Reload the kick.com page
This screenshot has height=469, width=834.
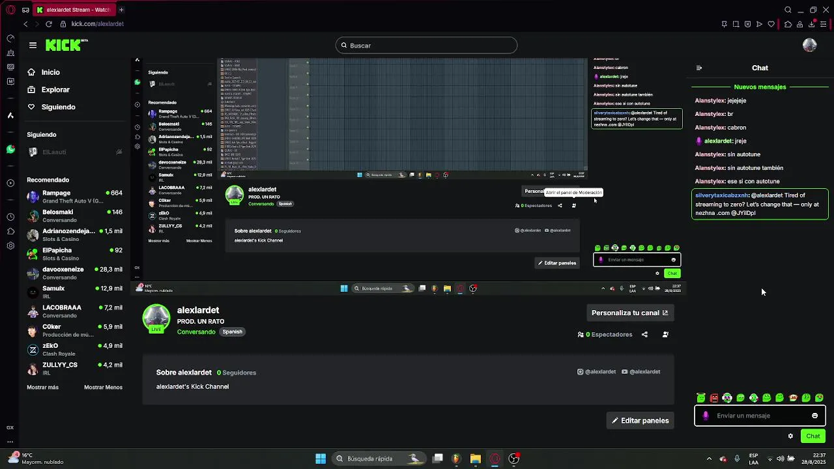48,24
